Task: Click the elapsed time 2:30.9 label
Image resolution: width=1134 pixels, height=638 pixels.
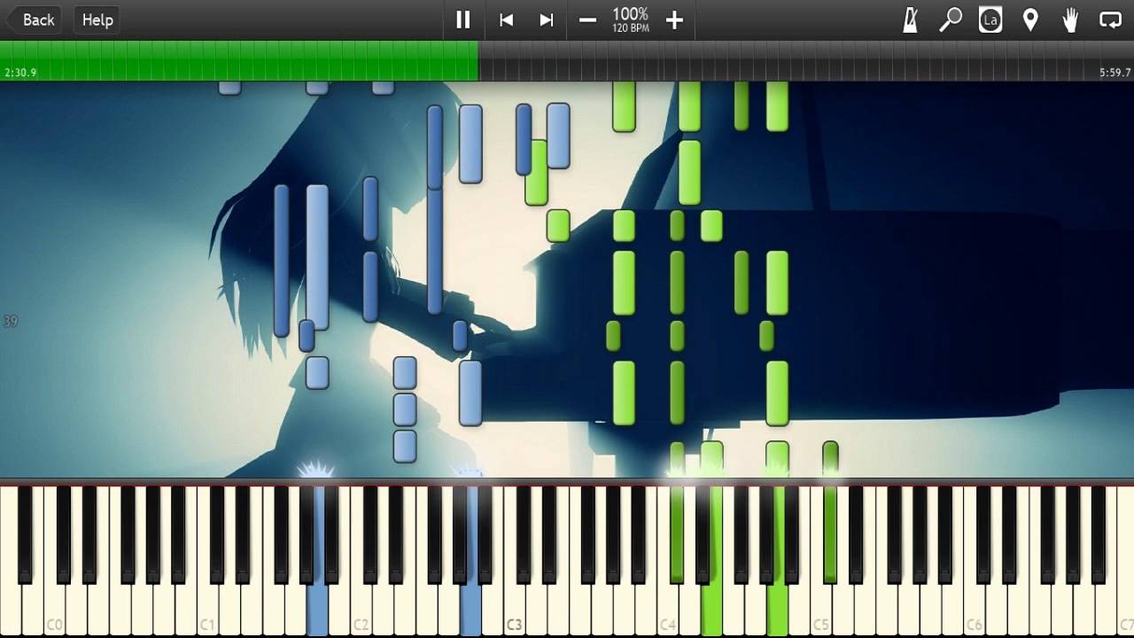Action: [x=20, y=73]
